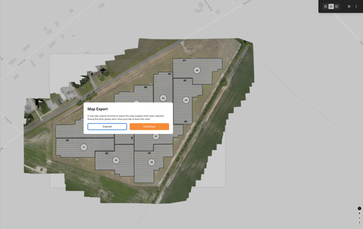Open the panel icon left of the more menu
363x229 pixels.
click(349, 6)
